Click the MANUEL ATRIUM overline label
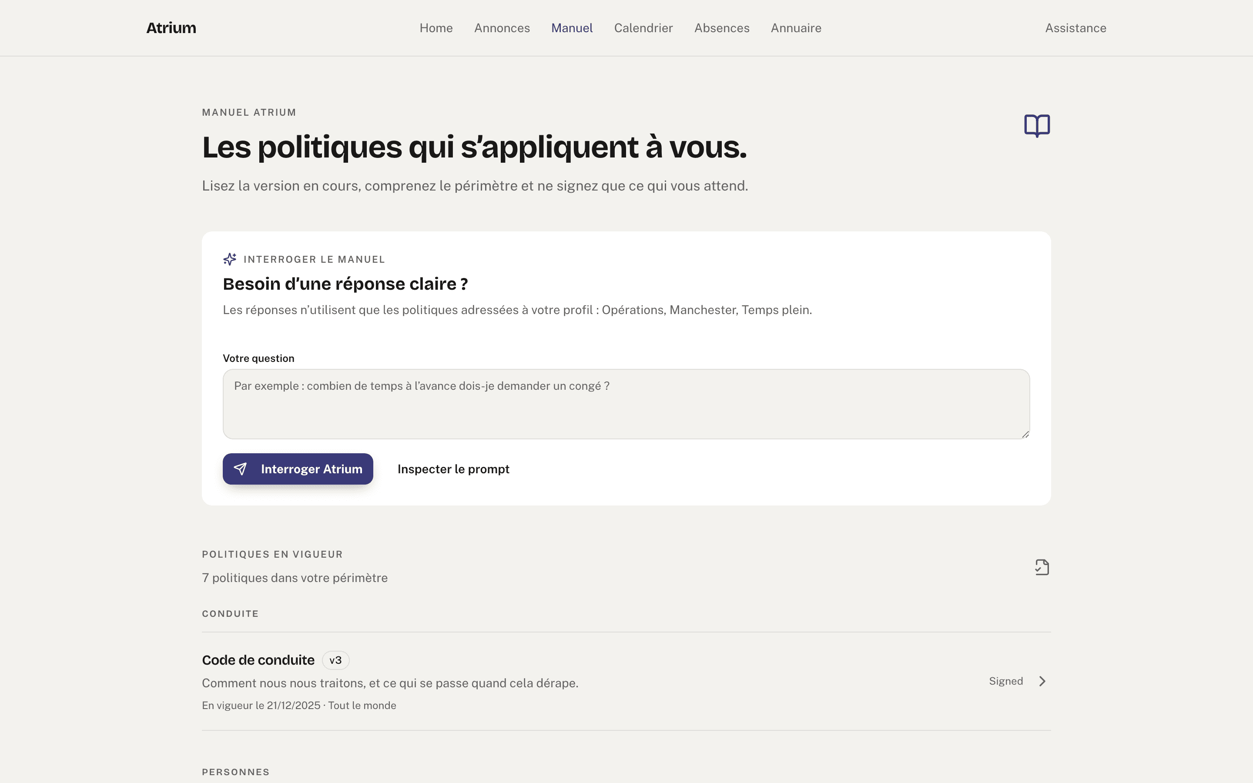The image size is (1253, 783). [249, 112]
